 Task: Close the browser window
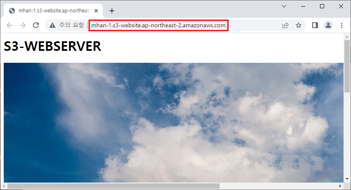341,6
